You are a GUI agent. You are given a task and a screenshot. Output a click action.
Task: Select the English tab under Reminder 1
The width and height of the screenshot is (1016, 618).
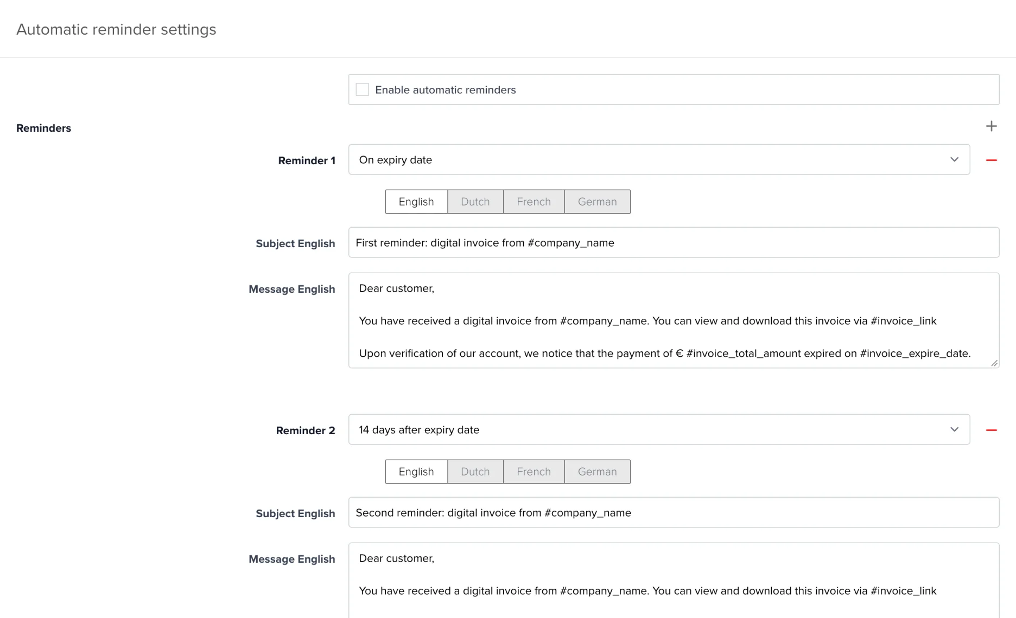tap(416, 202)
